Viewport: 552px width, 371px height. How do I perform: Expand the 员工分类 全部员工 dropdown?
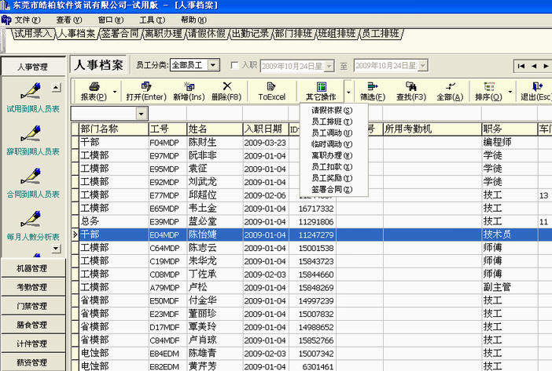[x=212, y=65]
